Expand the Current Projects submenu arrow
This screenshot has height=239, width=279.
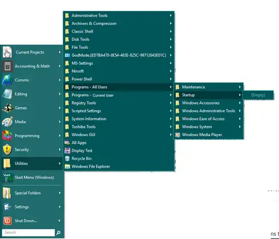click(x=59, y=52)
